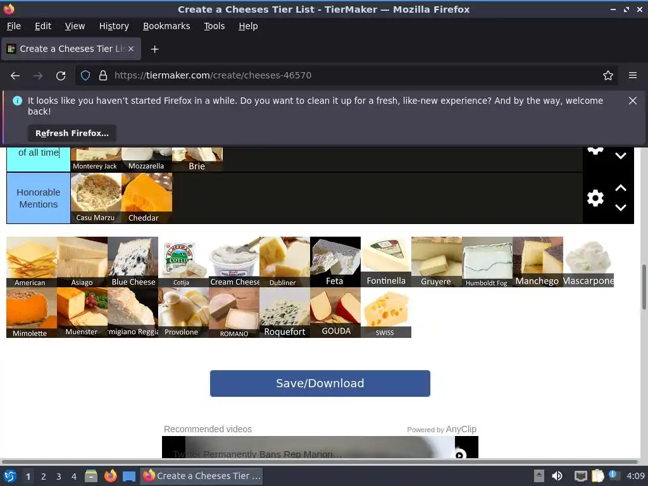Click the Brie cheese tile
The width and height of the screenshot is (648, 486).
pyautogui.click(x=197, y=159)
